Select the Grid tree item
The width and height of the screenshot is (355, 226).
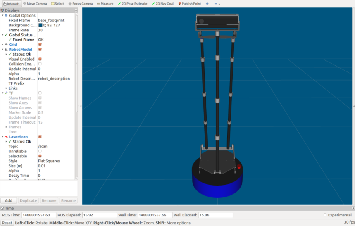[13, 45]
